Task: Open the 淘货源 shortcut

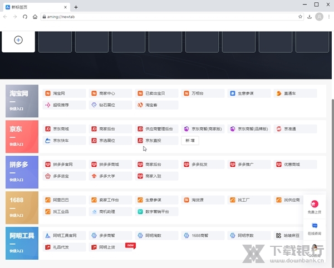Action: coord(203,200)
